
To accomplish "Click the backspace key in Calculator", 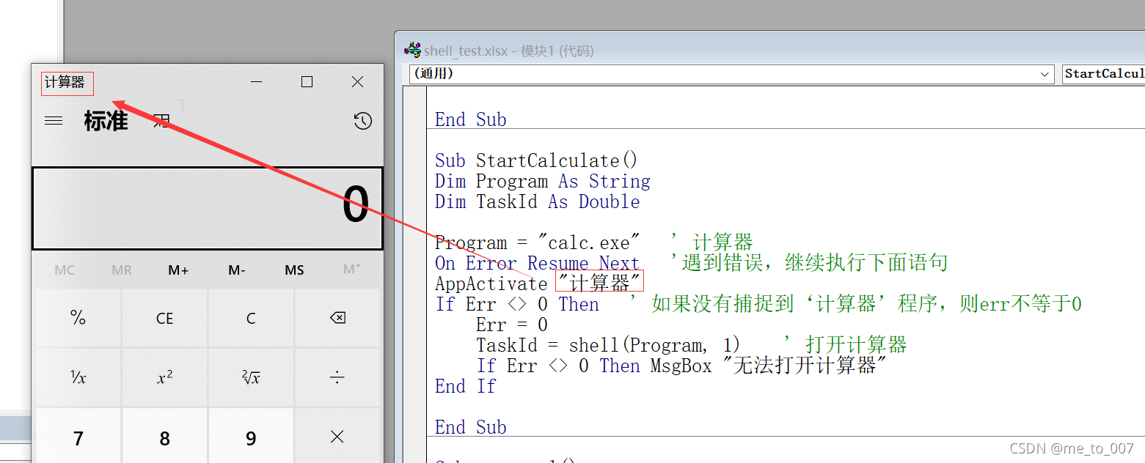I will point(337,318).
